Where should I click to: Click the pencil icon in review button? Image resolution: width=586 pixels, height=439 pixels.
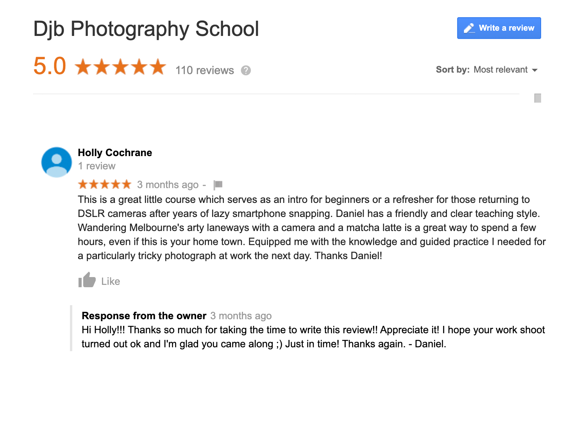coord(469,28)
